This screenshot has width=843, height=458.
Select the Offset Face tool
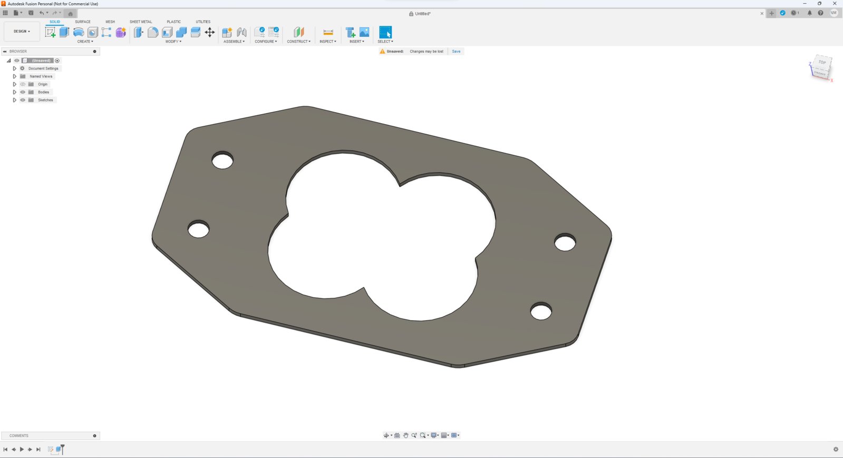pos(196,32)
